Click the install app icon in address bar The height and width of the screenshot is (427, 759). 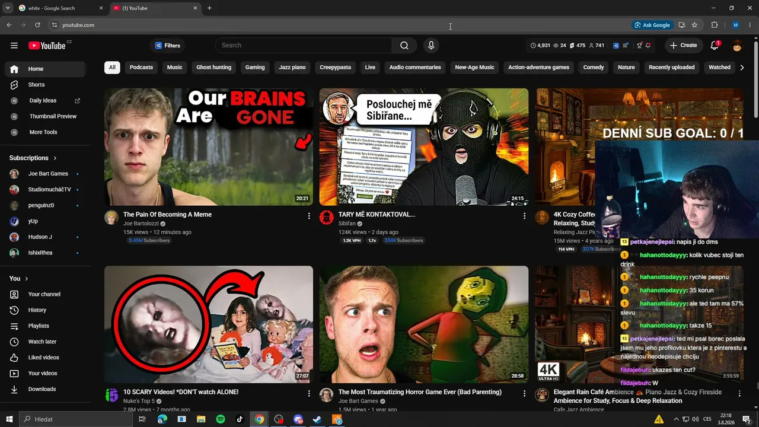point(681,25)
